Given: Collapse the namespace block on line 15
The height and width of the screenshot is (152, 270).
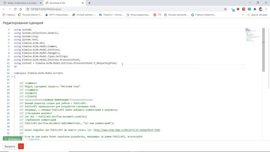Looking at the screenshot, I should tap(12, 76).
